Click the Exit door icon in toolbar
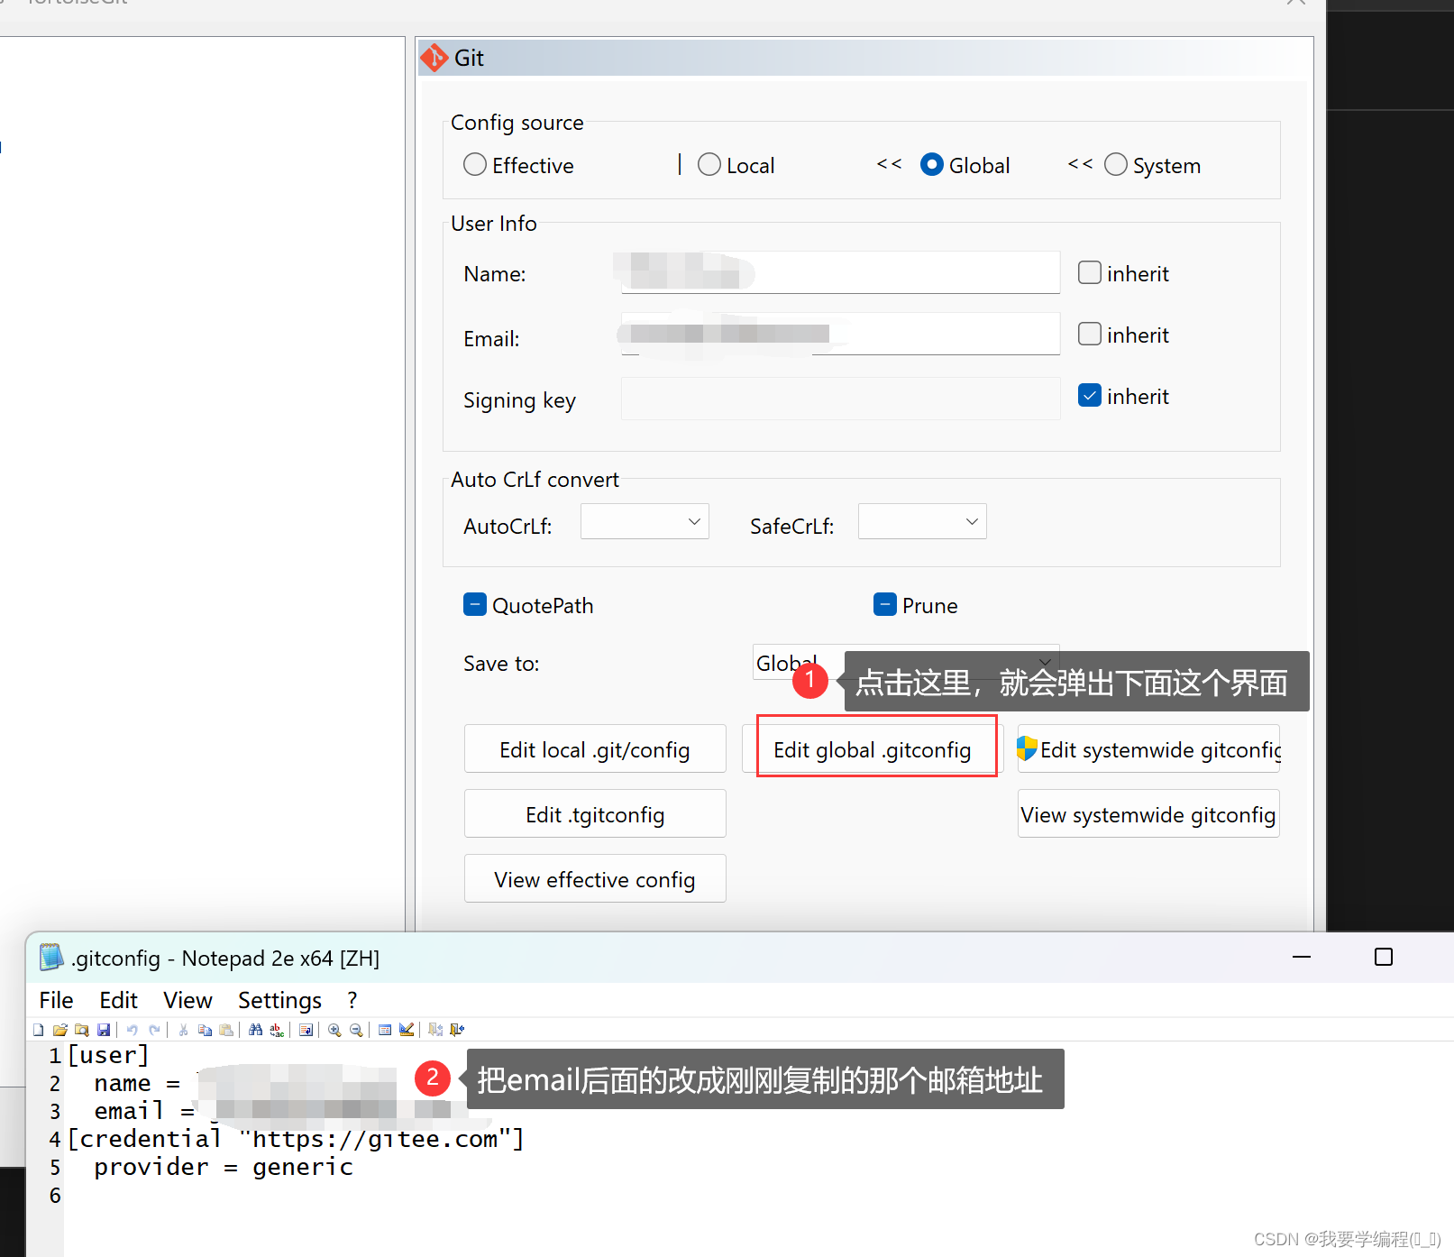Image resolution: width=1454 pixels, height=1257 pixels. point(457,1030)
